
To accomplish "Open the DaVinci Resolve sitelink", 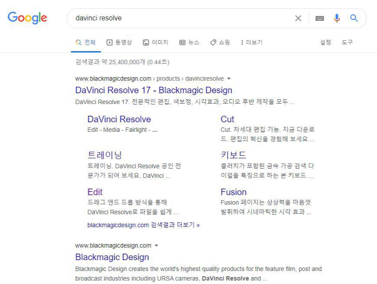I will [x=119, y=119].
